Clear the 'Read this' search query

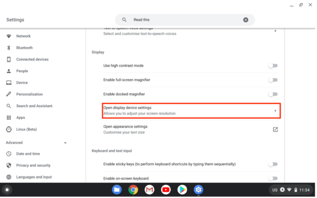[246, 20]
